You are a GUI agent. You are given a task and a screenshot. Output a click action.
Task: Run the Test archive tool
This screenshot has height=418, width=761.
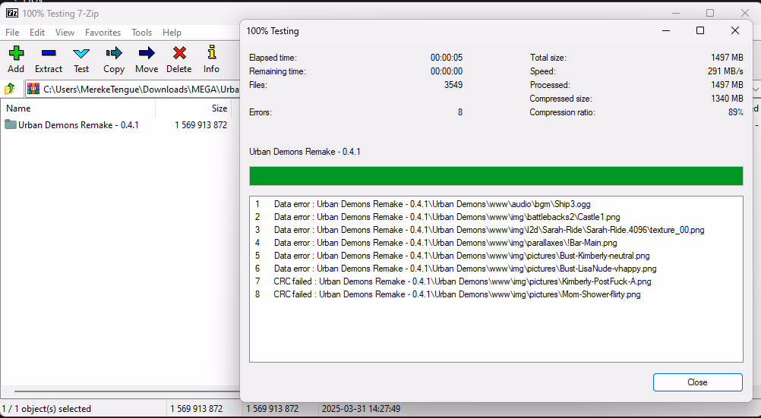[x=81, y=59]
